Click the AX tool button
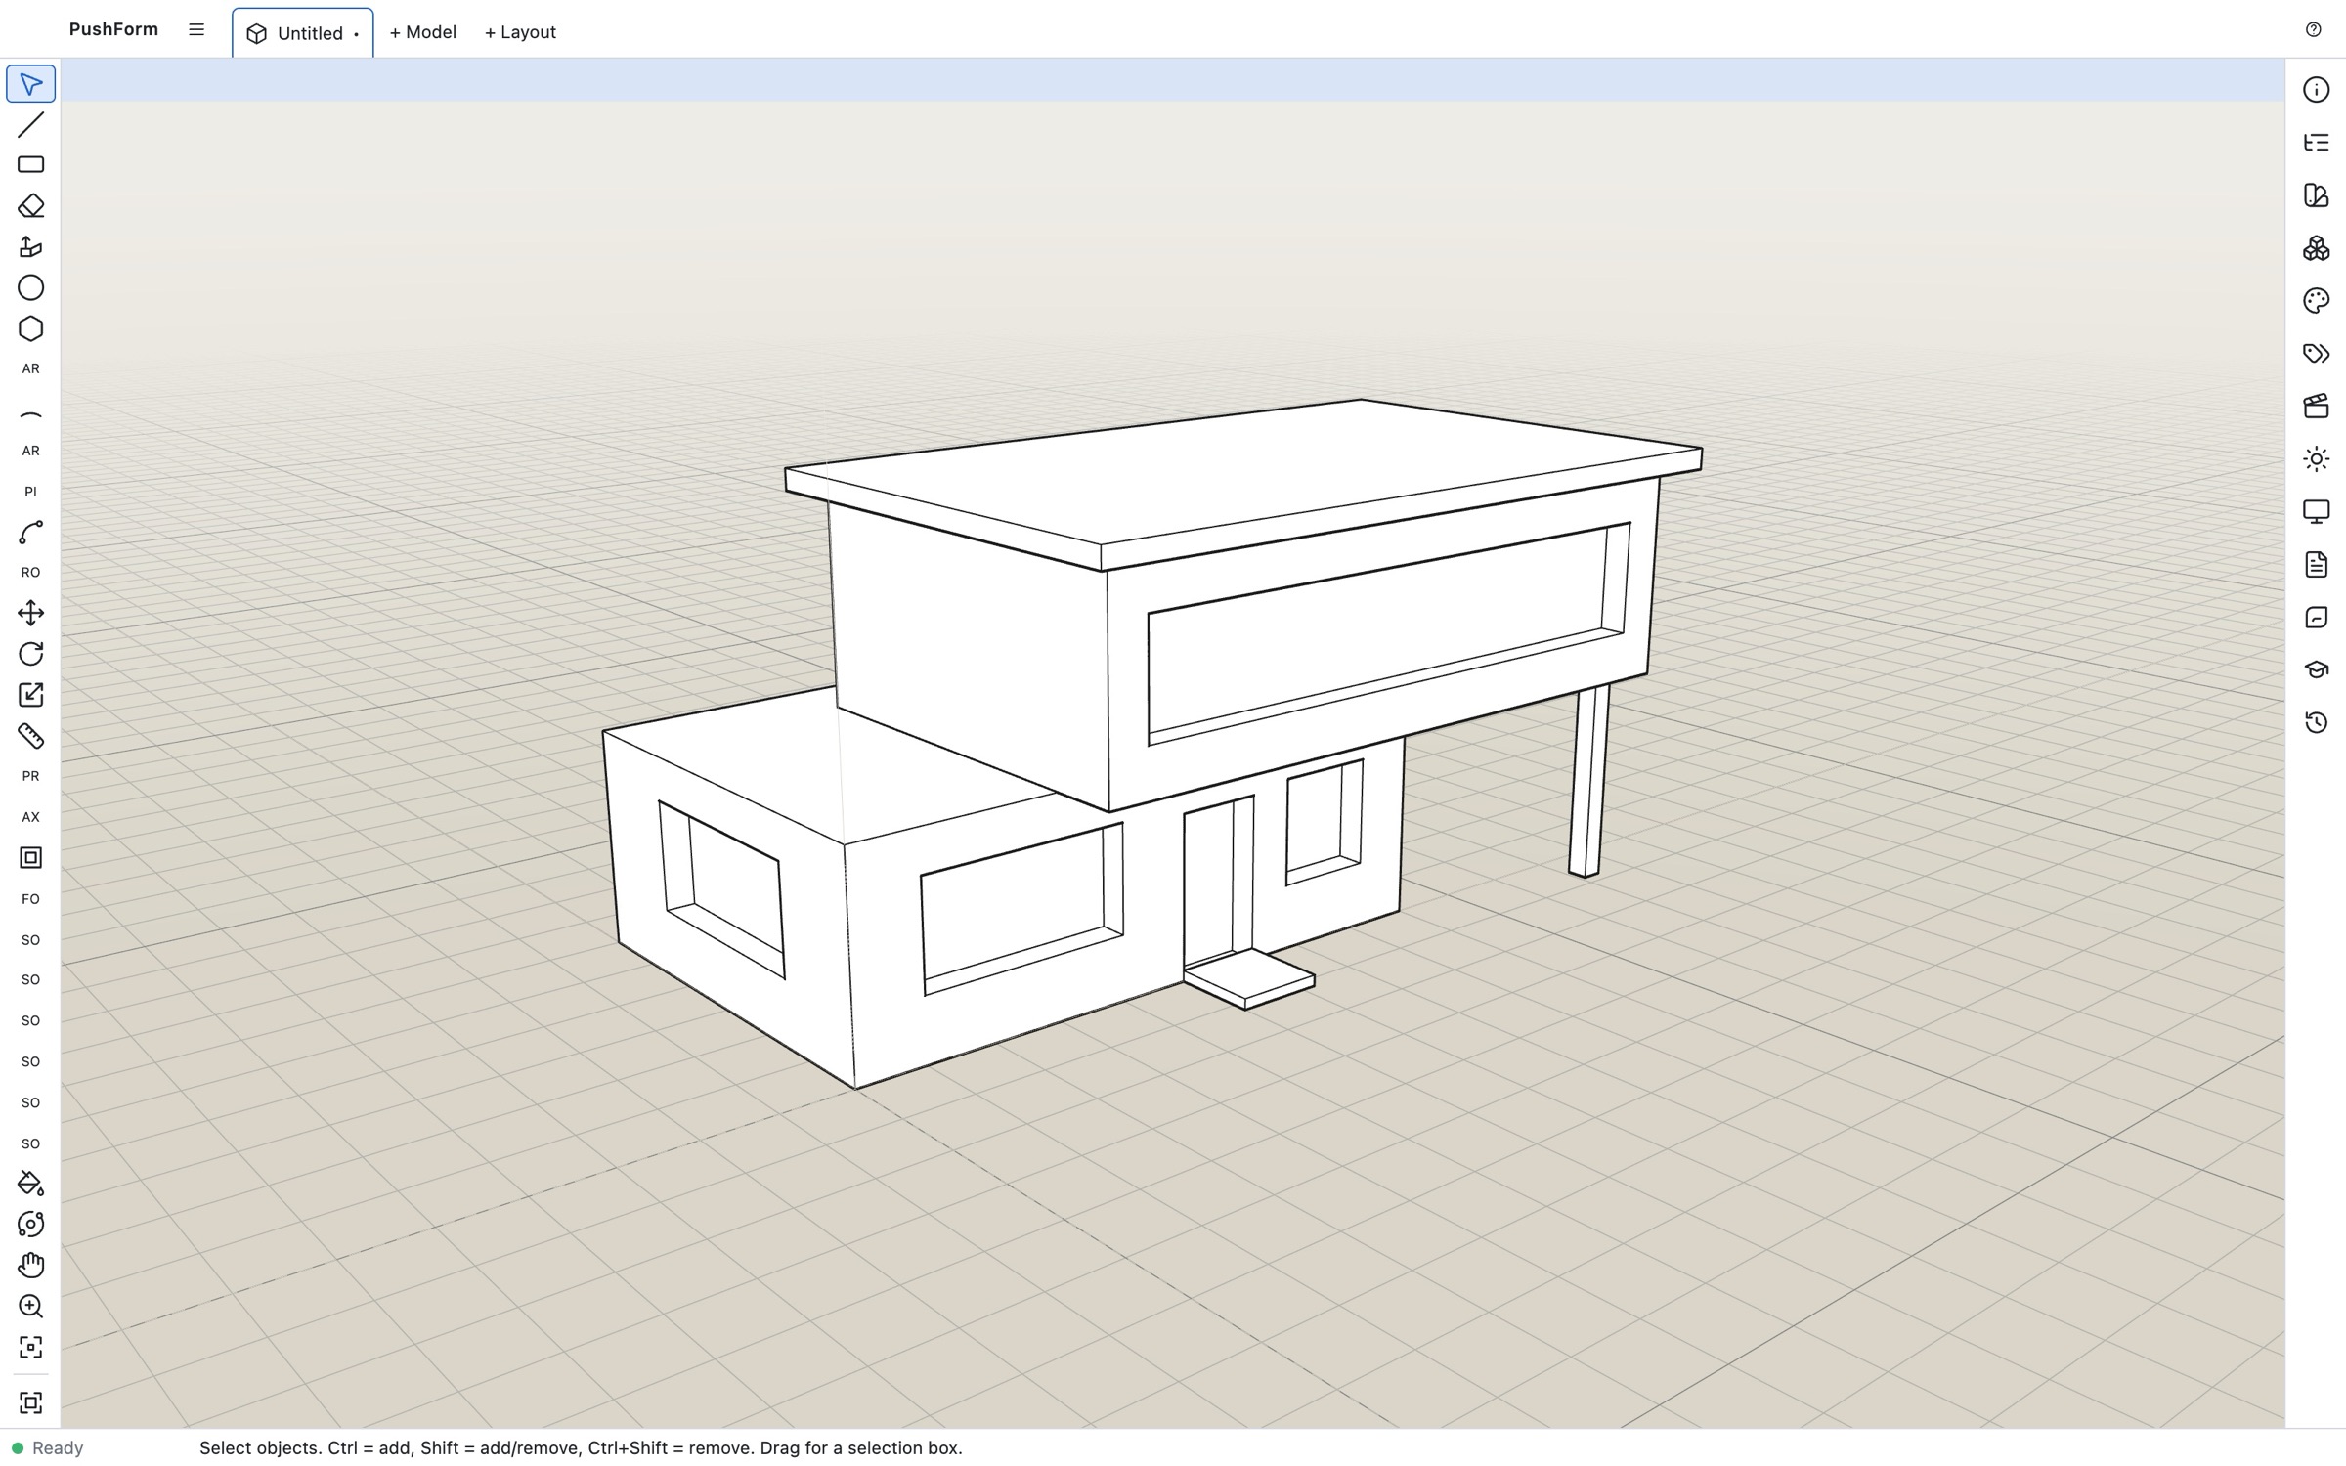This screenshot has height=1466, width=2346. pyautogui.click(x=30, y=817)
